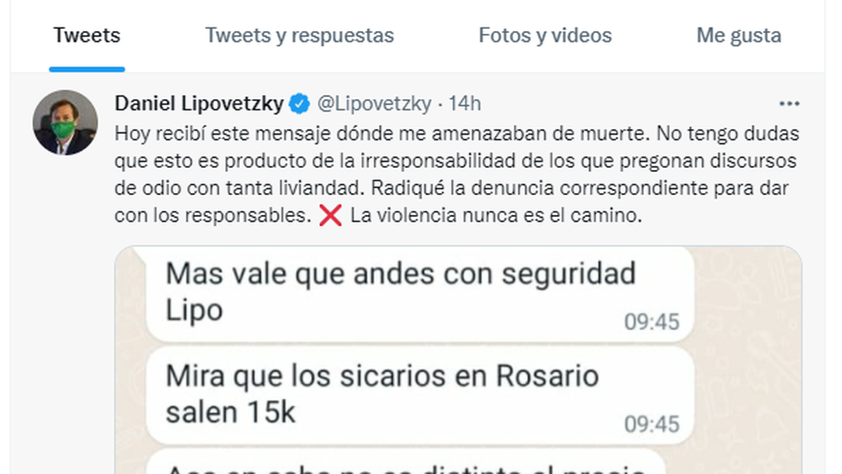Viewport: 842px width, 474px height.
Task: Select the Tweets tab
Action: (87, 36)
